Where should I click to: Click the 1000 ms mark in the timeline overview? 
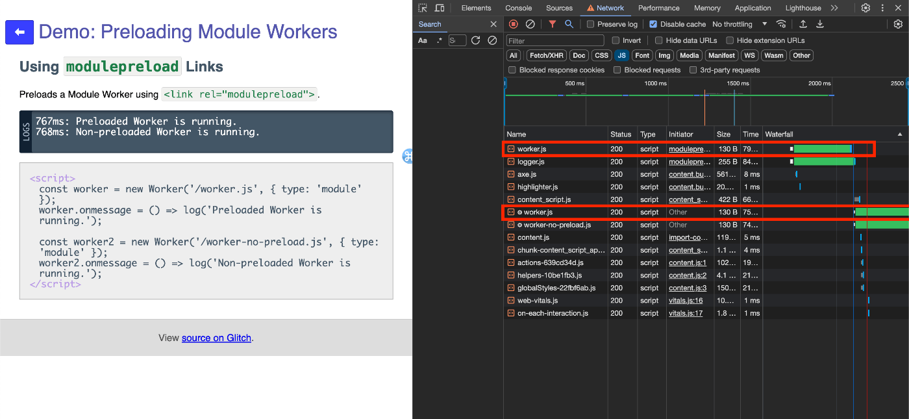(655, 83)
